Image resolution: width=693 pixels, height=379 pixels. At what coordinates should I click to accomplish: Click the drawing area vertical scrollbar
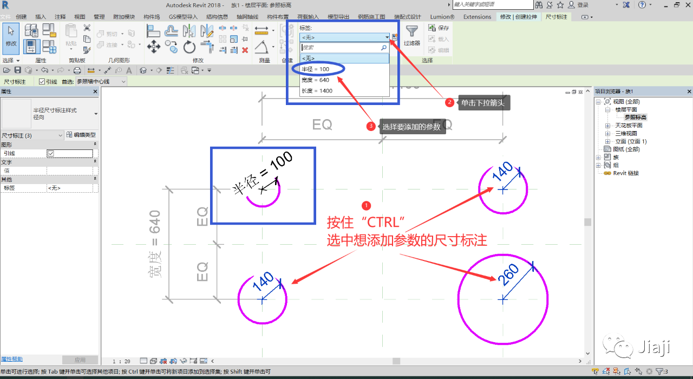[587, 222]
